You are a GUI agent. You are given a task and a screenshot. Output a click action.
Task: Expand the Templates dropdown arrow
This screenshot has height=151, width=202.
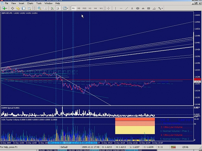[x=67, y=8]
